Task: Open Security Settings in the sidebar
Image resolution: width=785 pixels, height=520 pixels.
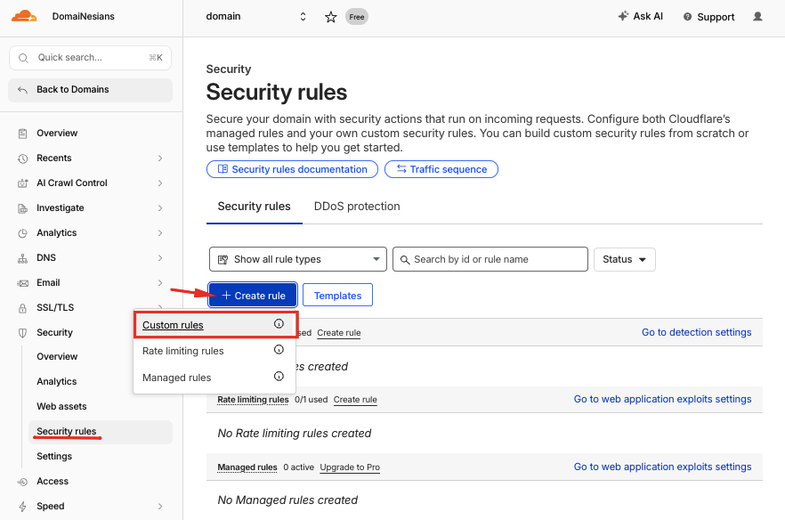Action: [x=54, y=457]
